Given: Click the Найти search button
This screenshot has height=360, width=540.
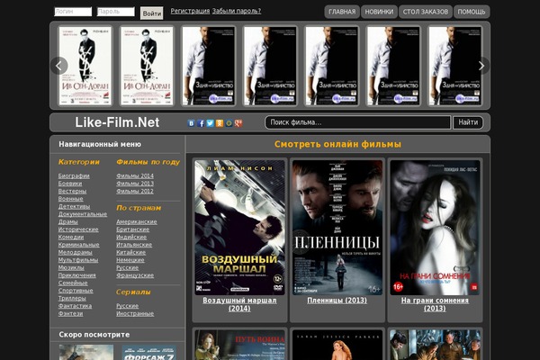Looking at the screenshot, I should click(468, 122).
